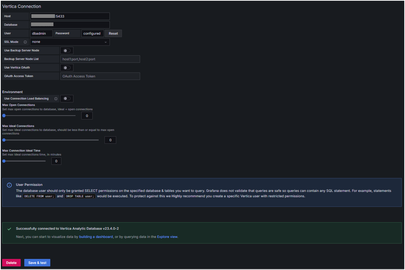Click the DROP TABLE user; code snippet

(80, 196)
